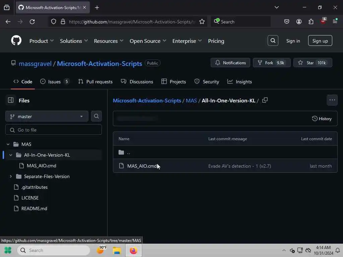The height and width of the screenshot is (257, 343).
Task: Click the file tree search icon
Action: click(x=96, y=116)
